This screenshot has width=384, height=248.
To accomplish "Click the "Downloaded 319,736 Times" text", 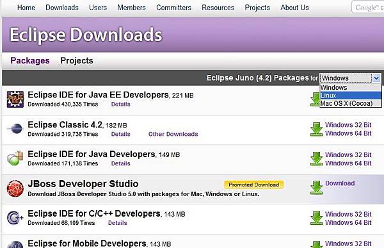I will click(63, 134).
